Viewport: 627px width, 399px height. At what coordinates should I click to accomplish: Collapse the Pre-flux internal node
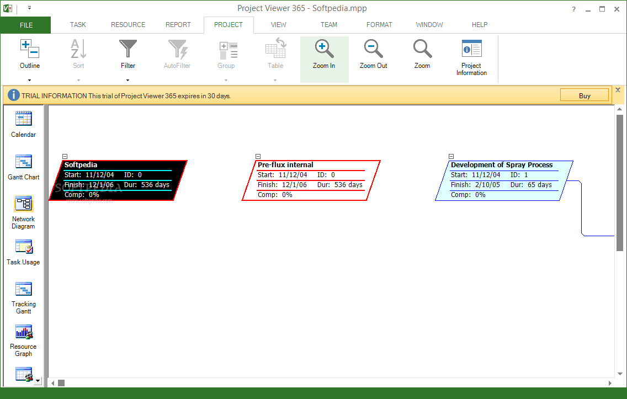pyautogui.click(x=258, y=157)
